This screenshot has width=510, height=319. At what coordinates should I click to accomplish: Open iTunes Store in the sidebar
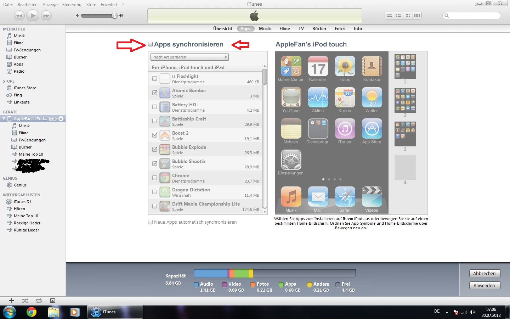point(25,88)
